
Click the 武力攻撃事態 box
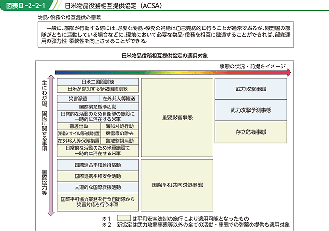click(x=251, y=89)
